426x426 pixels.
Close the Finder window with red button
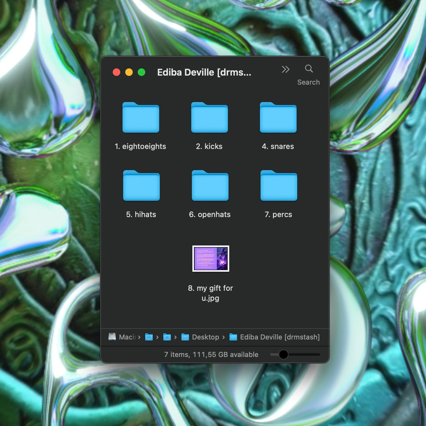click(x=116, y=72)
